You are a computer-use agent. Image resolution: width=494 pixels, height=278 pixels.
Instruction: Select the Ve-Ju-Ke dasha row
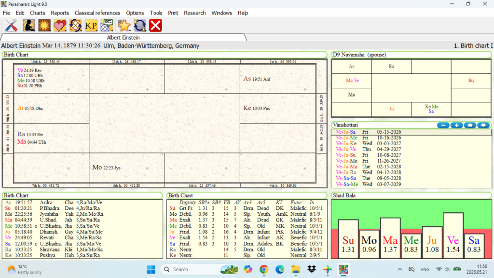tap(411, 143)
